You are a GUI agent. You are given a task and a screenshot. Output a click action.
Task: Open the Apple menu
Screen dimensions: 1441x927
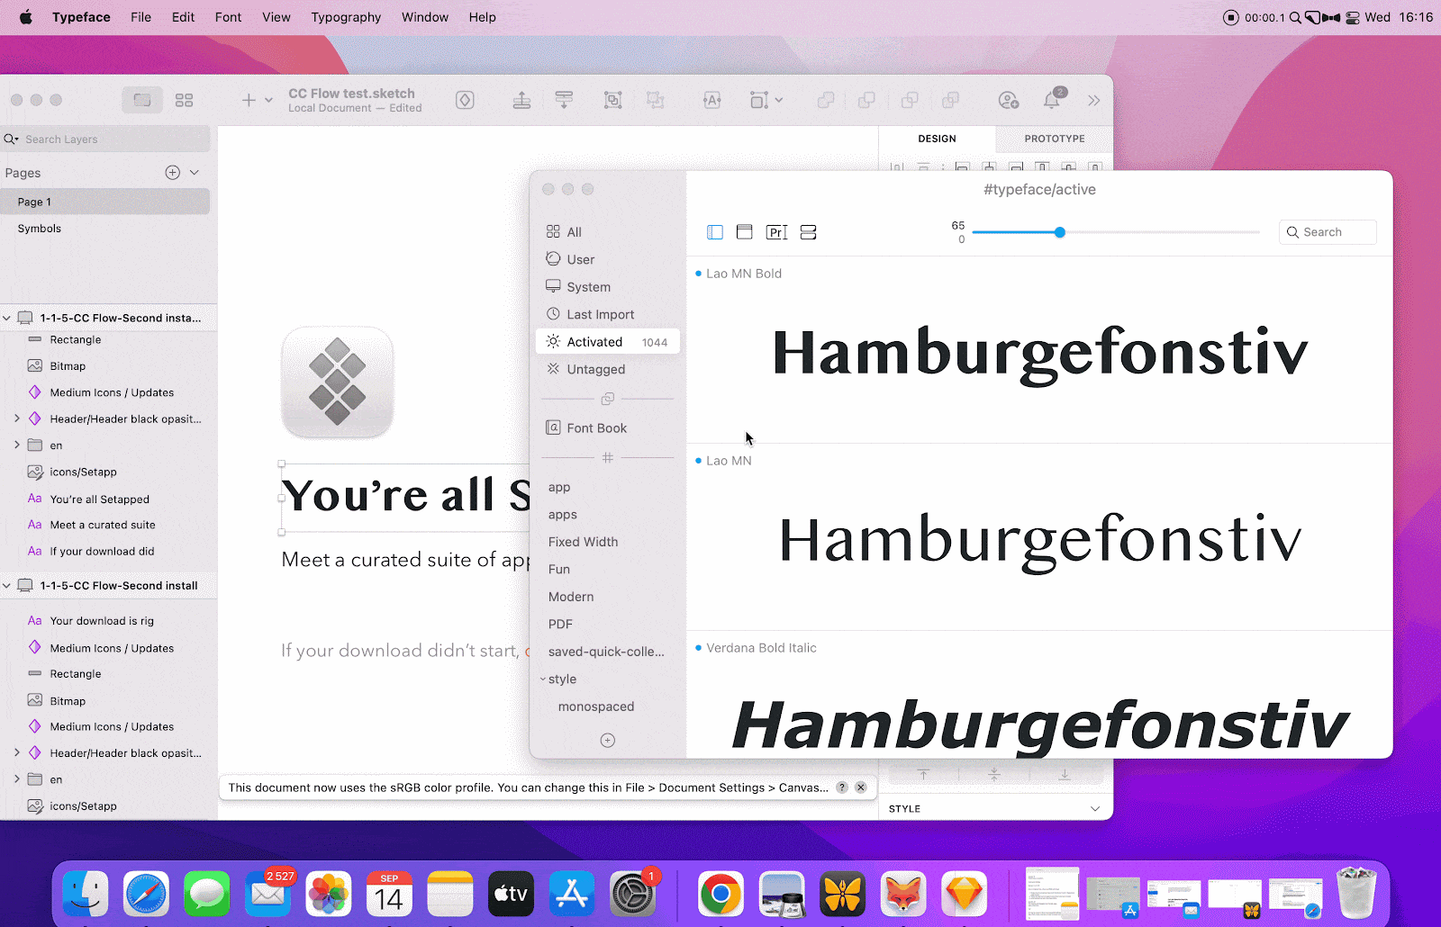(x=26, y=17)
